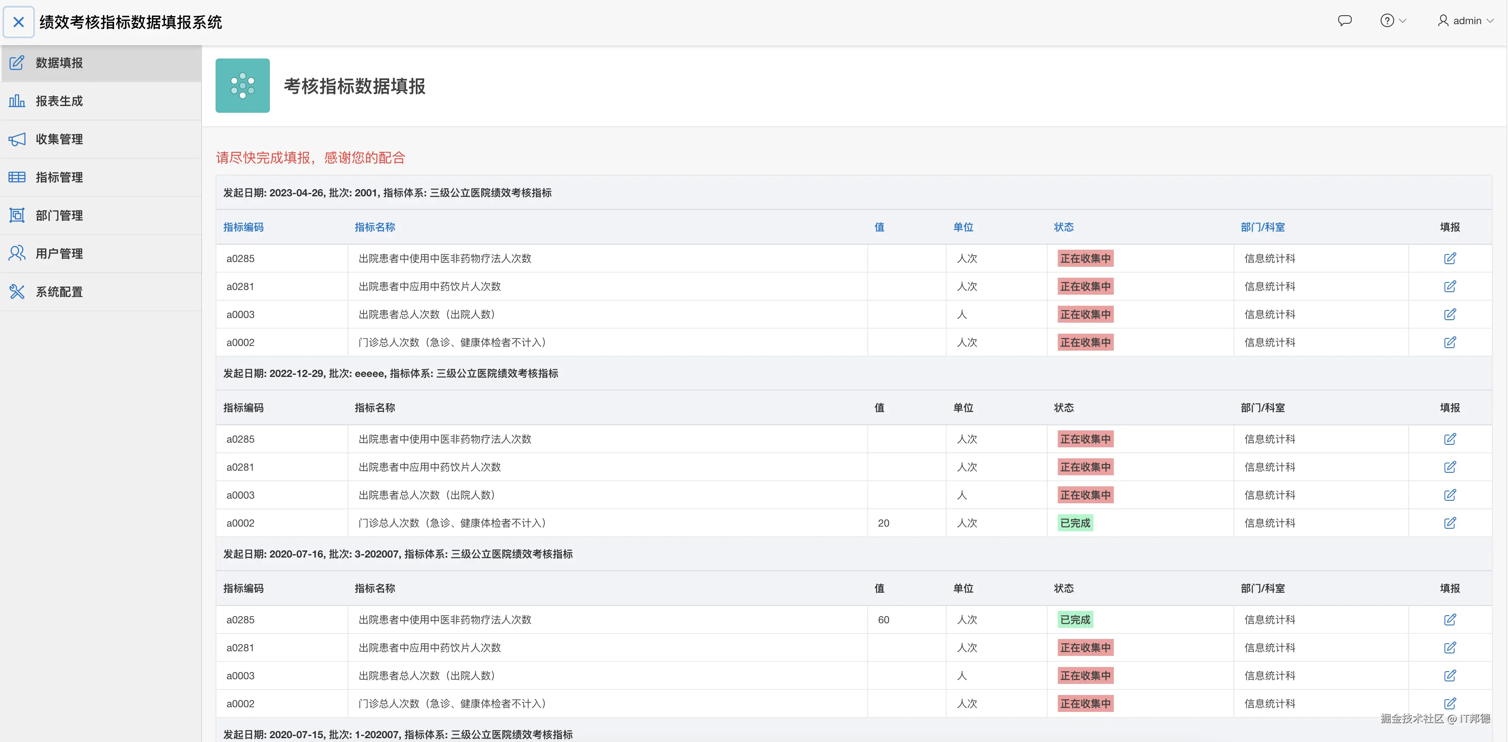The height and width of the screenshot is (742, 1508).
Task: Sort by the blue 部门/科室 column header
Action: 1262,227
